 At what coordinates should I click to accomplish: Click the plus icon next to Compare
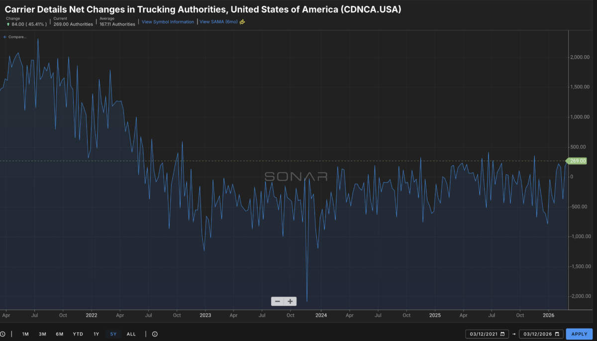pos(5,37)
